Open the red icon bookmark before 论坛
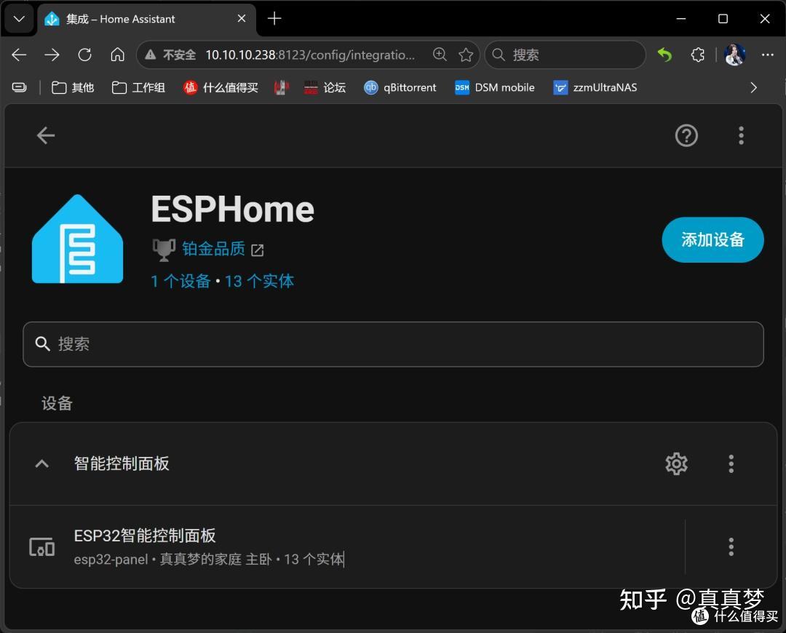Image resolution: width=786 pixels, height=633 pixels. 281,88
